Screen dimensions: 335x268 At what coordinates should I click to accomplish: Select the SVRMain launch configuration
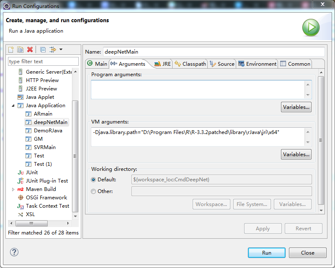44,147
